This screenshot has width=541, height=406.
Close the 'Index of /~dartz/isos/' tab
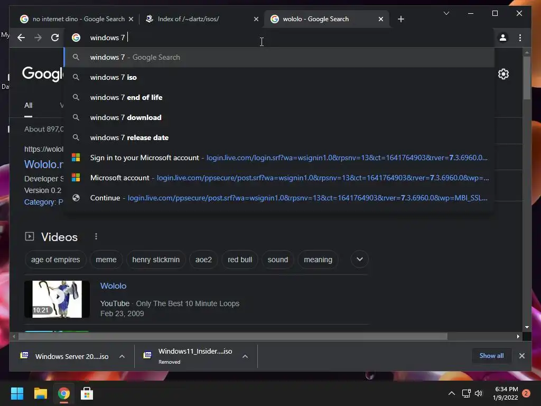256,19
